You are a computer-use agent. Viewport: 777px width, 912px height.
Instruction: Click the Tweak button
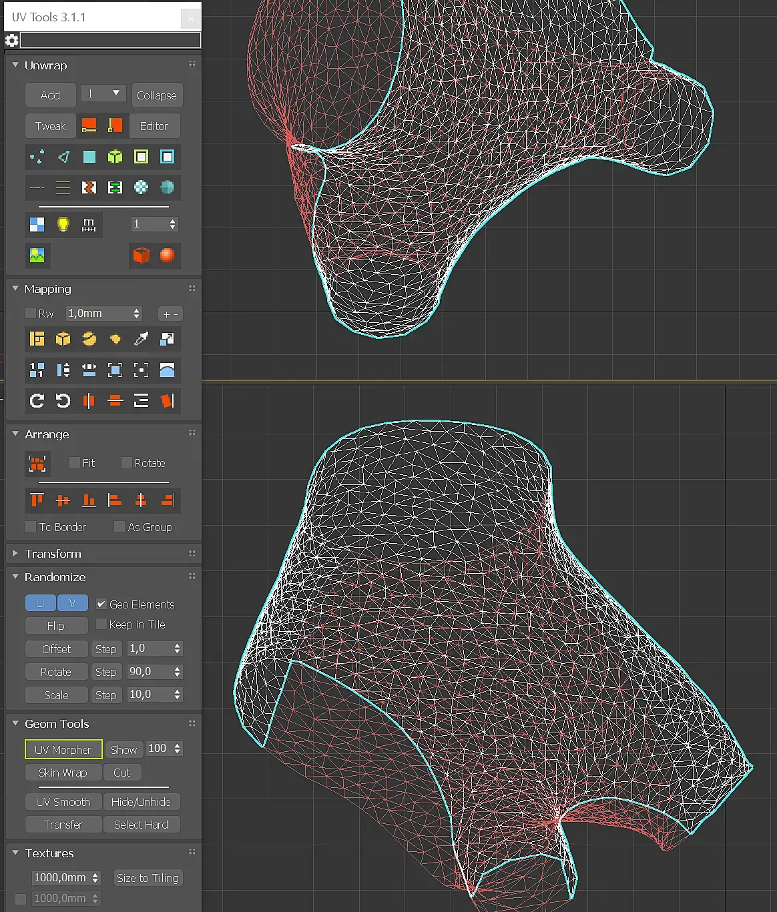50,126
